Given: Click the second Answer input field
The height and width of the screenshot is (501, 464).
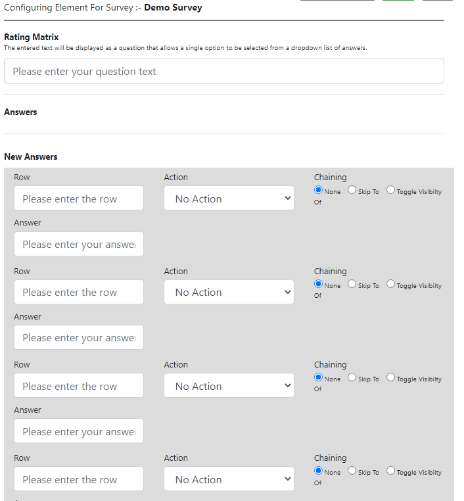Looking at the screenshot, I should [79, 337].
